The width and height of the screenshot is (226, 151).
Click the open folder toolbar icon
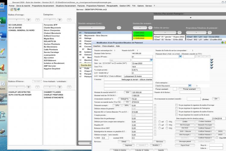12,10
